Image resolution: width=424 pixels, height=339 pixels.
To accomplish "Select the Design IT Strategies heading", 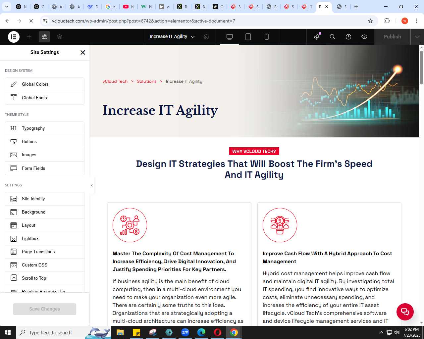I will [254, 169].
